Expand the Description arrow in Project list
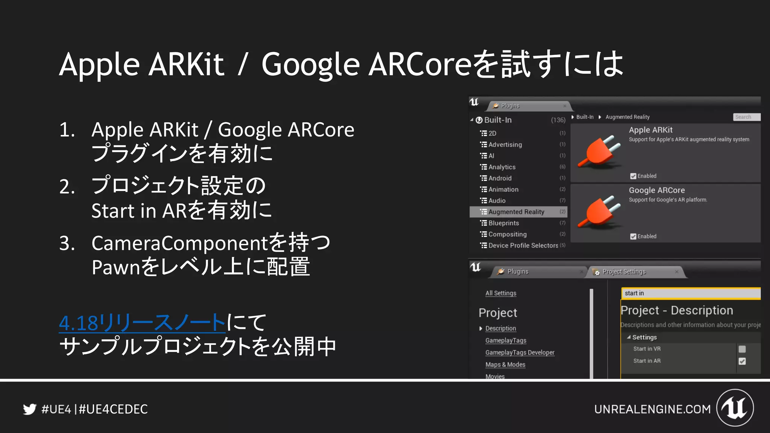This screenshot has height=433, width=770. tap(480, 329)
